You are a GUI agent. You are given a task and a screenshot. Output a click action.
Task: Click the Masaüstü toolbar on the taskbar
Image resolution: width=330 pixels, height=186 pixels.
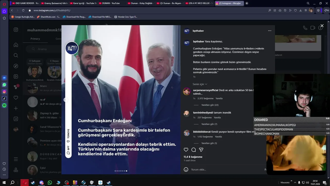click(x=285, y=183)
